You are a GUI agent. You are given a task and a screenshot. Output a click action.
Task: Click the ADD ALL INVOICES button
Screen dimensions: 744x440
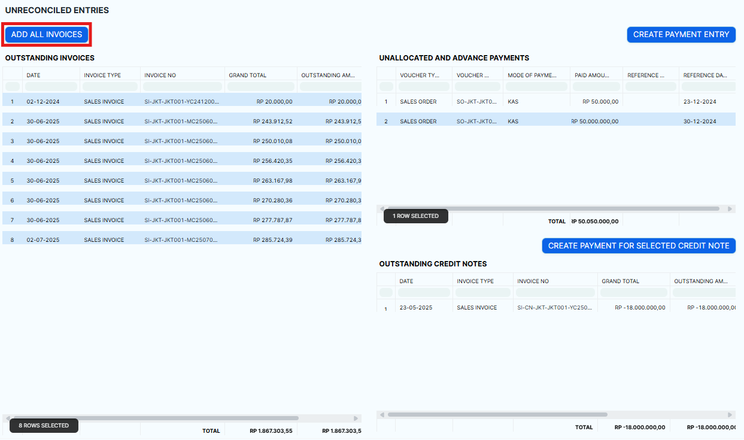tap(46, 34)
